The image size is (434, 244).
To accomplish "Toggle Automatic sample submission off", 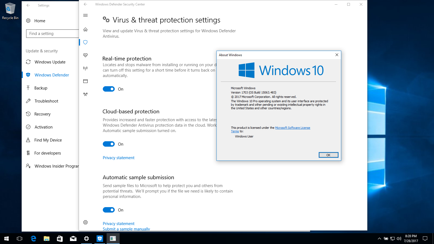I will point(109,210).
